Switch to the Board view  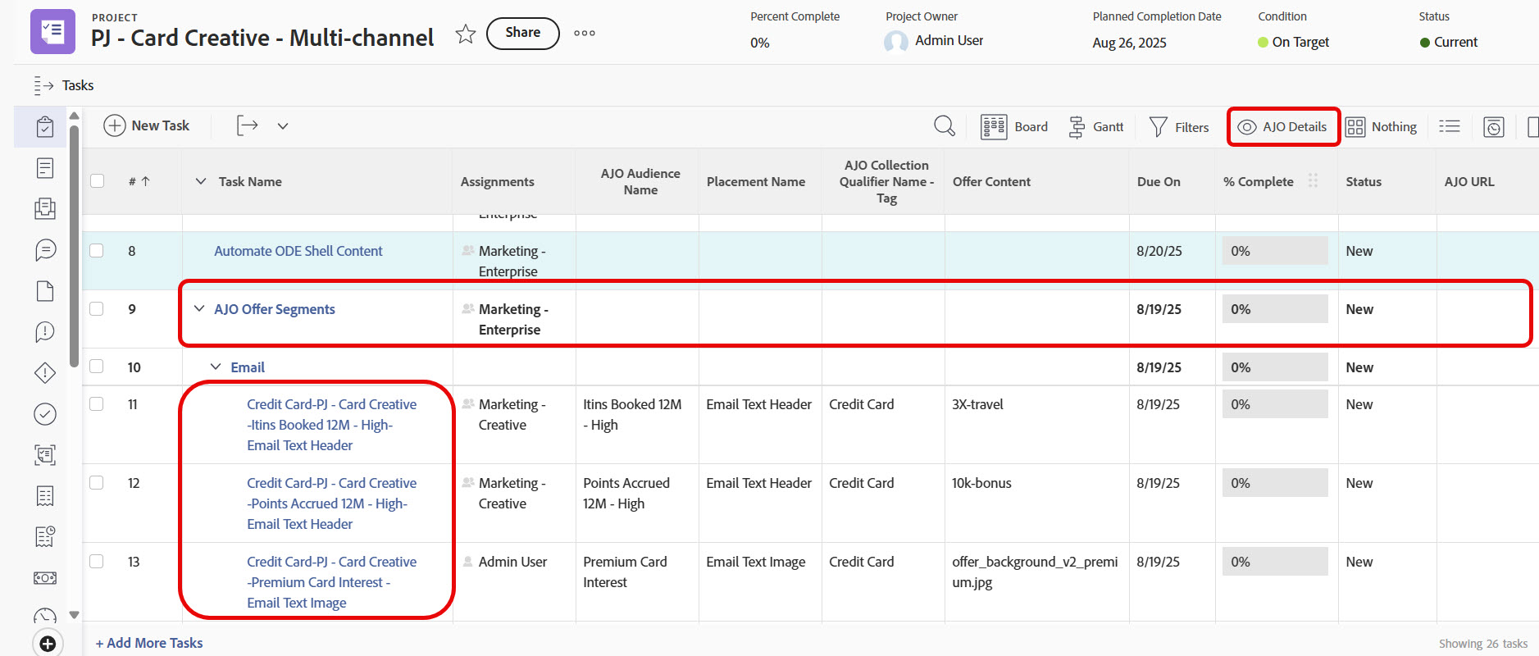1014,127
